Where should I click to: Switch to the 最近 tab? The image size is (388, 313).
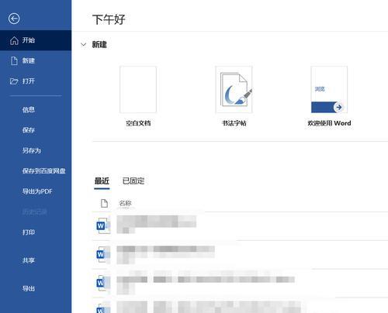point(102,181)
